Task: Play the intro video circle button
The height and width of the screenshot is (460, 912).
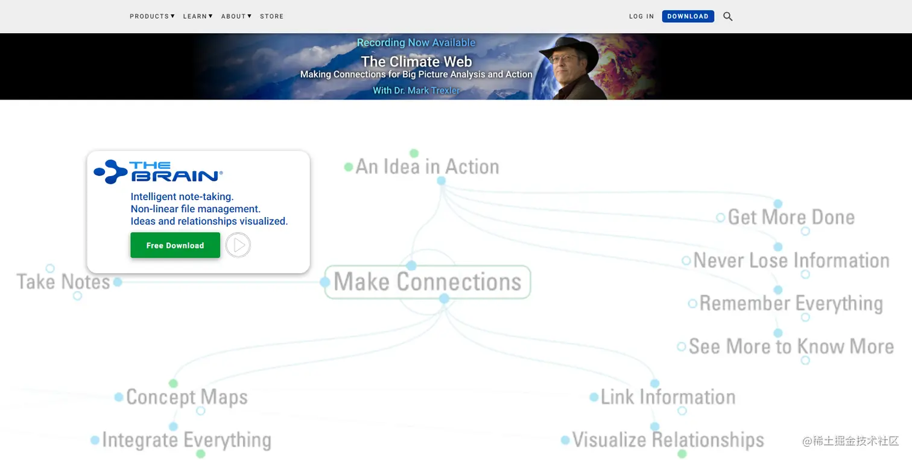Action: (238, 245)
